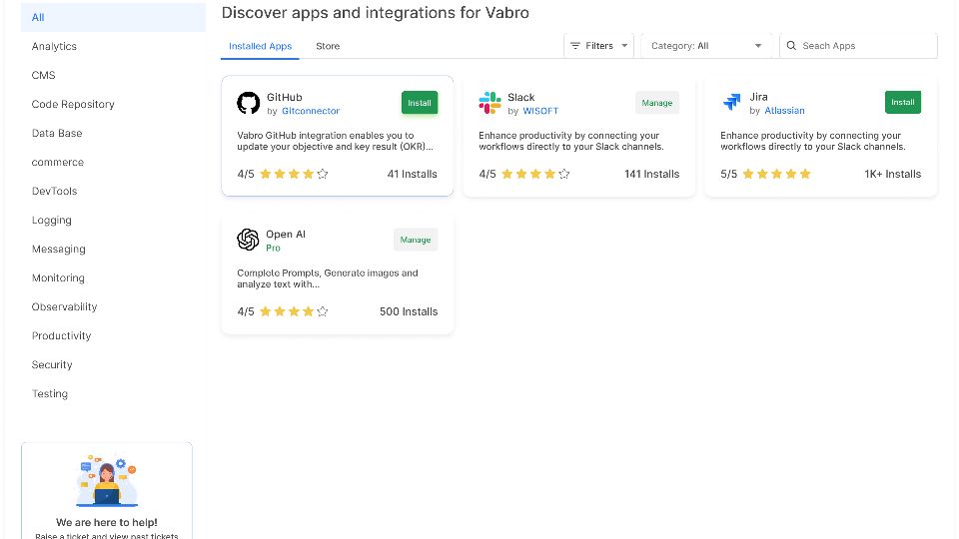Open the Atlassian publisher link
This screenshot has width=959, height=539.
(784, 111)
